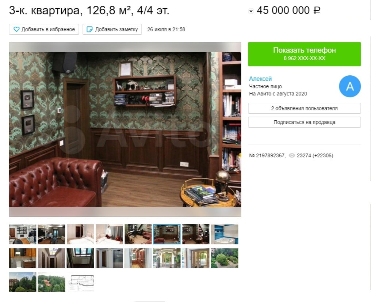Select the bathroom thumbnail with blue wall
Viewport: 371px width, 302px height.
coord(225,234)
